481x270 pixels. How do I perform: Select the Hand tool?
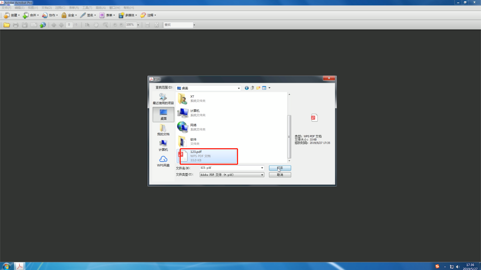pyautogui.click(x=96, y=25)
